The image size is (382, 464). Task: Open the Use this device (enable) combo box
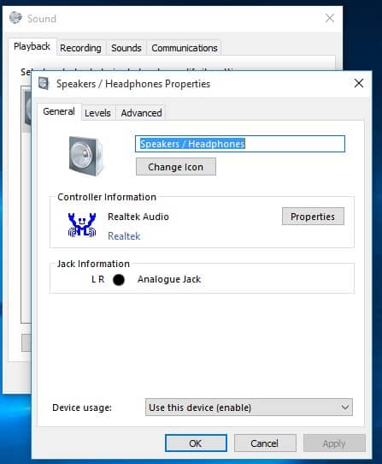(x=249, y=407)
